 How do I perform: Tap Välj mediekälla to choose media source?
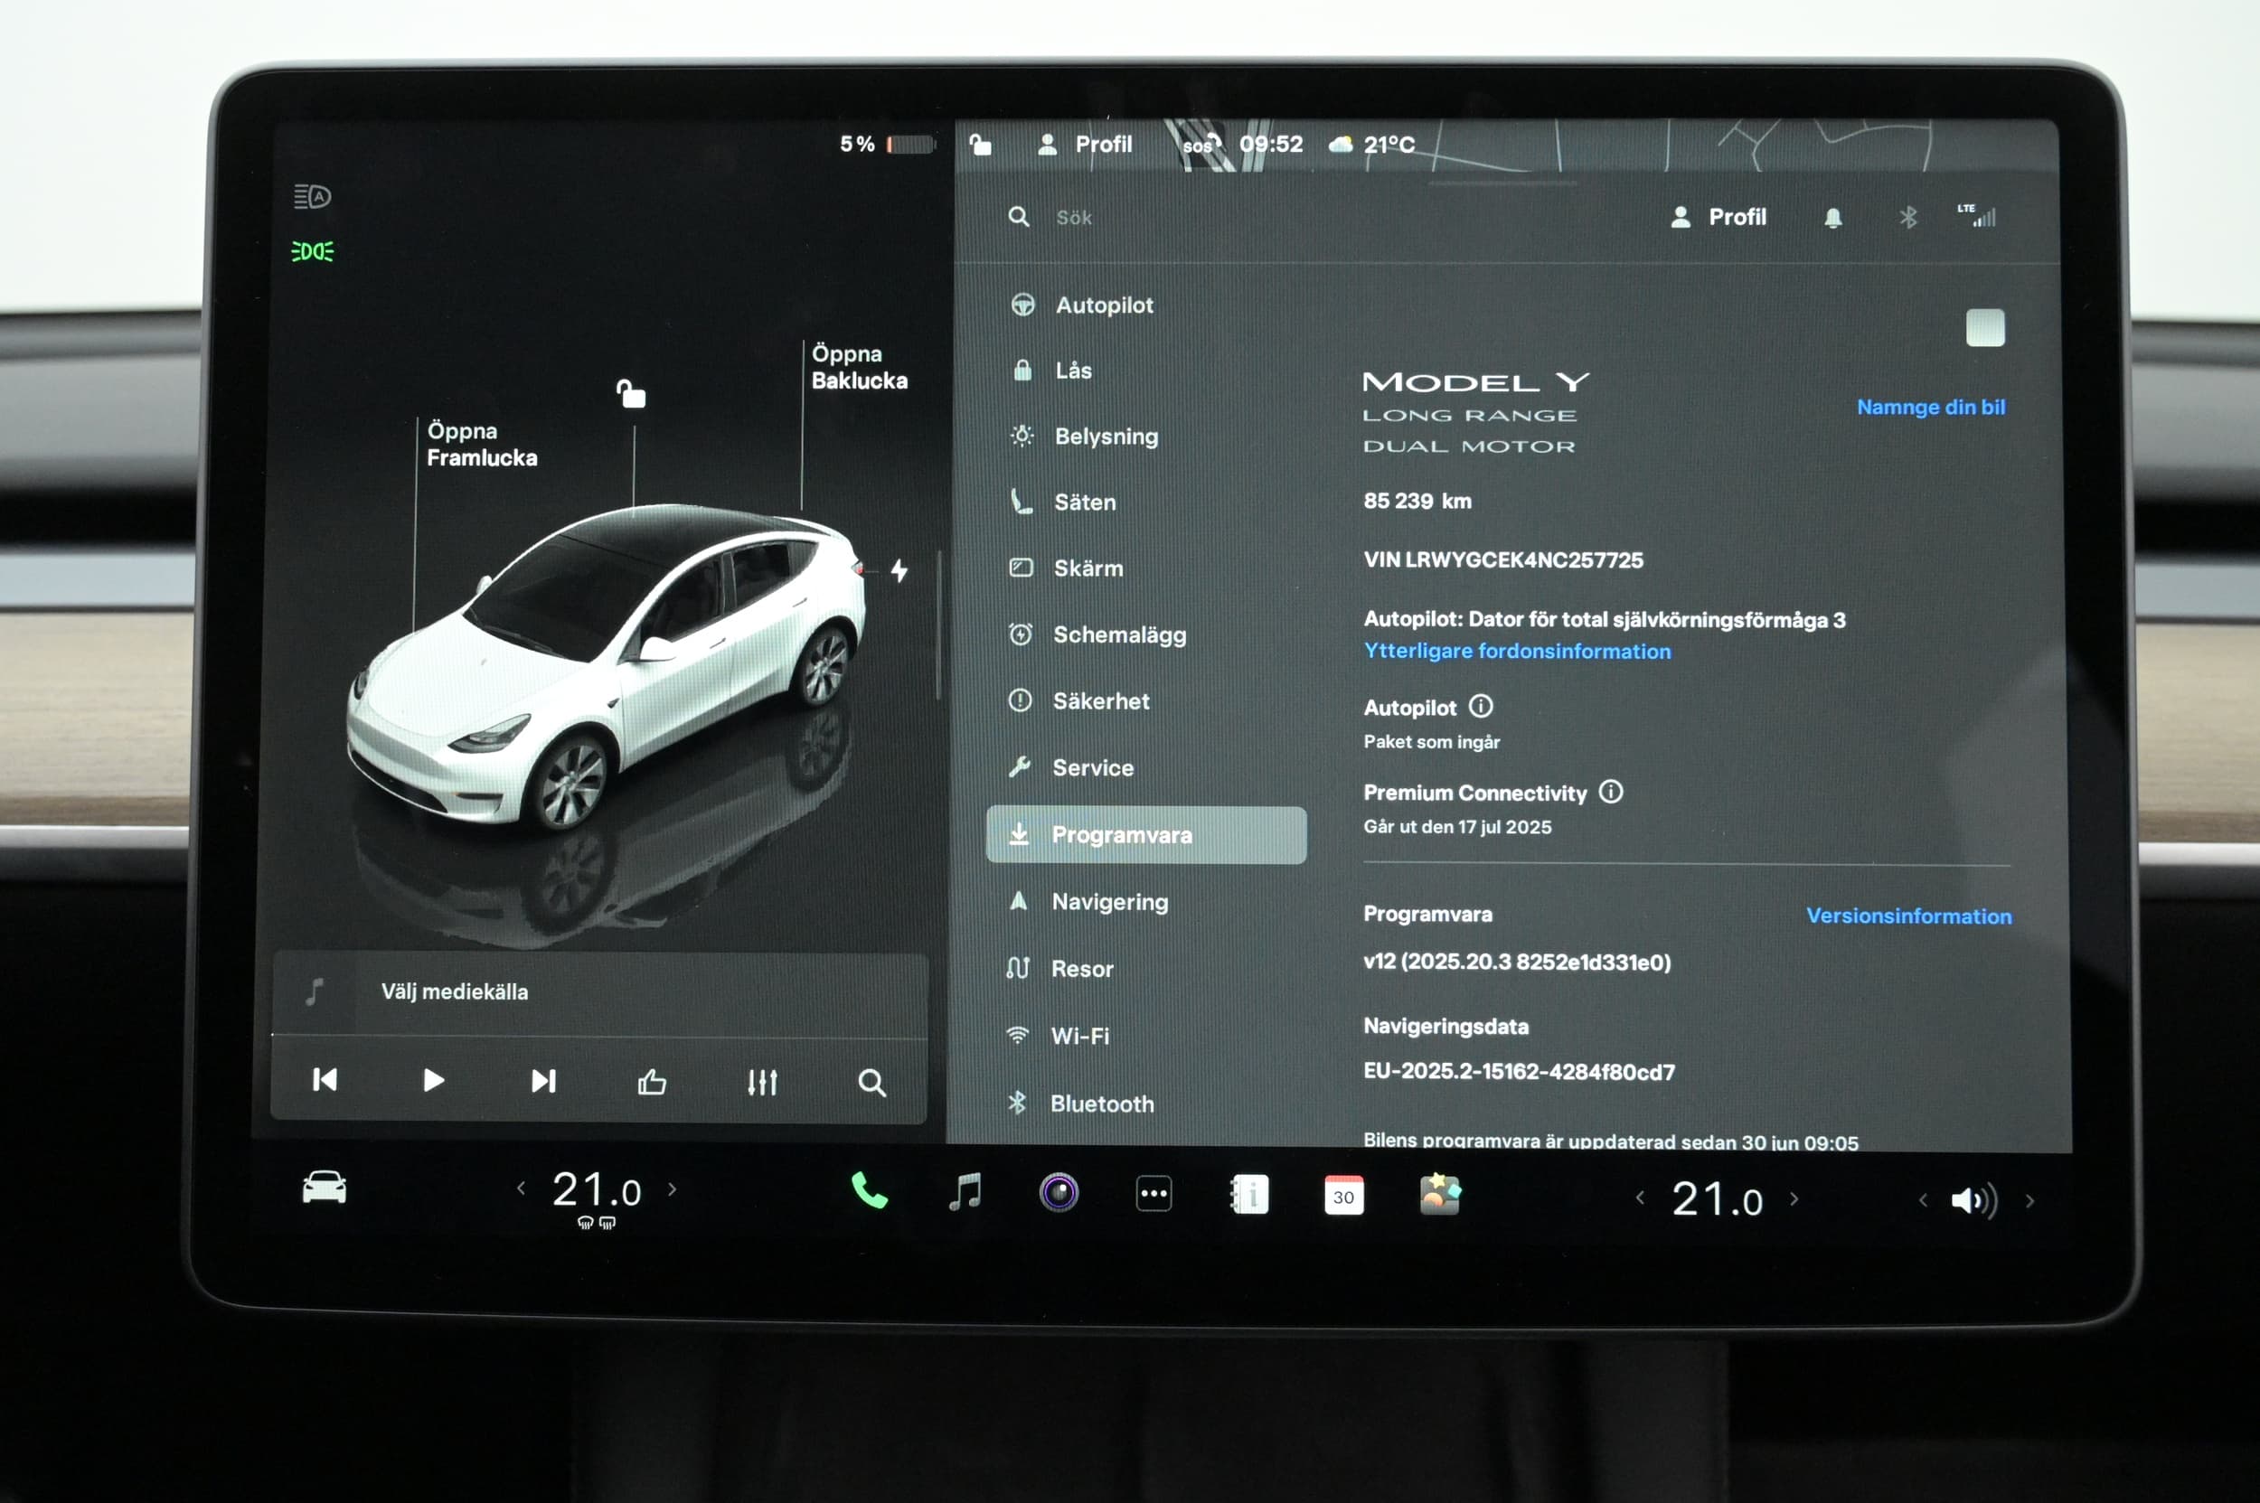[455, 991]
